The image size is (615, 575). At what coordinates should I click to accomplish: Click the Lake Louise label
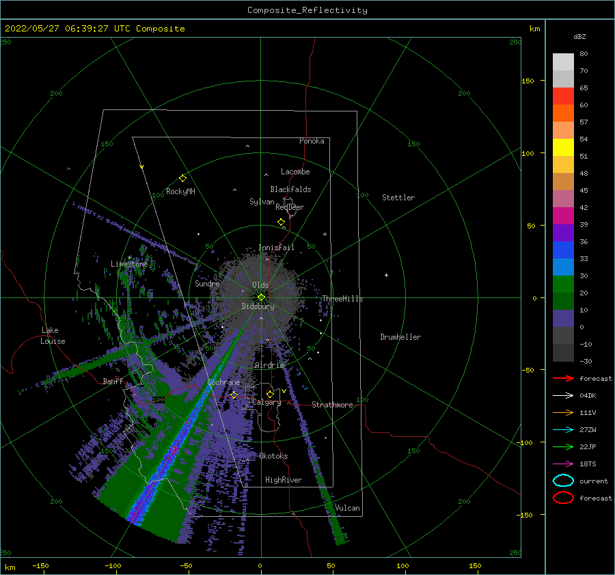coord(53,336)
